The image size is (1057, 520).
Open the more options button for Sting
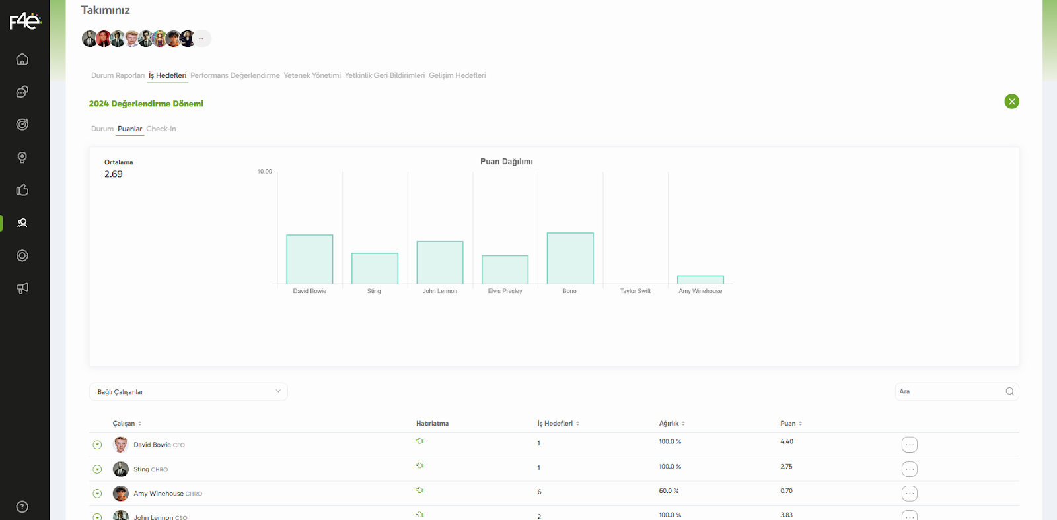coord(910,469)
